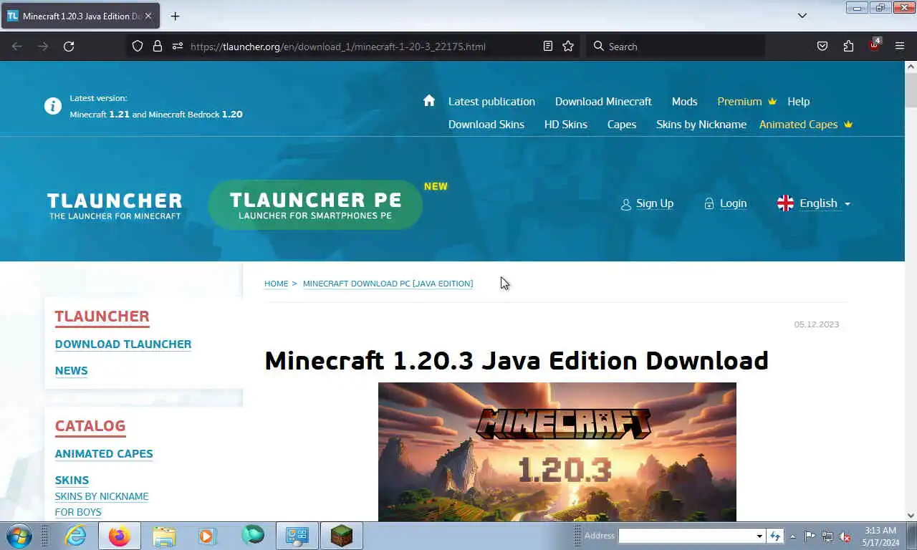Open the Help menu item
The image size is (917, 550).
[798, 101]
